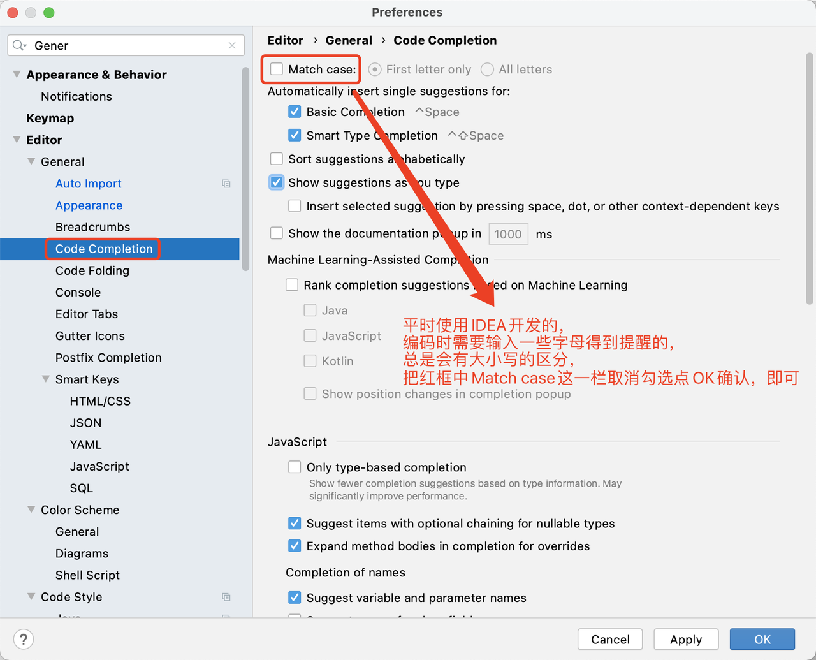The image size is (816, 660).
Task: Open the Breadcrumbs settings
Action: [93, 227]
